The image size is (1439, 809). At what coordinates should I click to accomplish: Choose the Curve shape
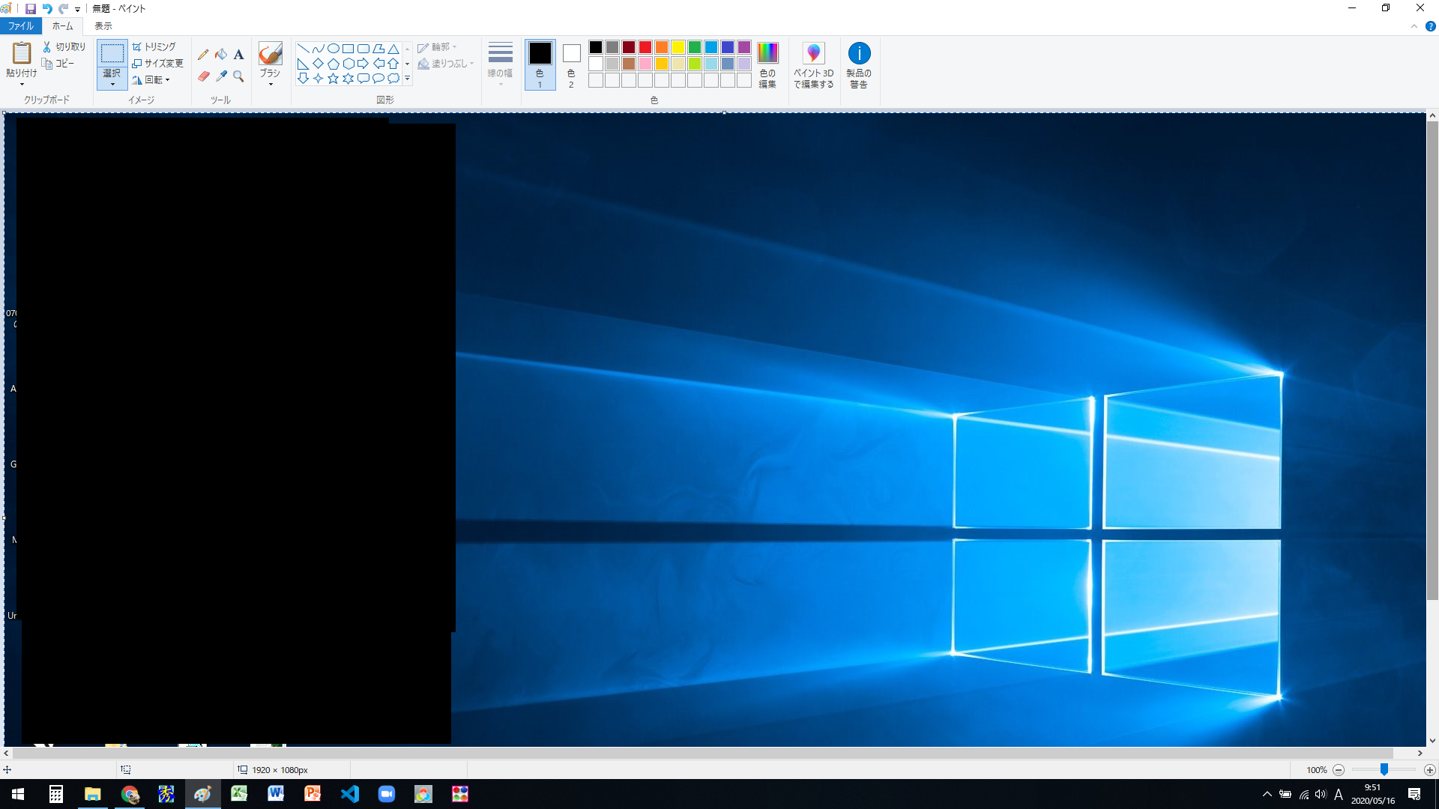point(319,49)
